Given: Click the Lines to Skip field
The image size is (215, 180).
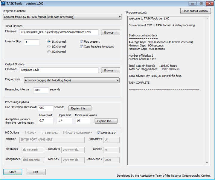Looking at the screenshot, I should [32, 42].
